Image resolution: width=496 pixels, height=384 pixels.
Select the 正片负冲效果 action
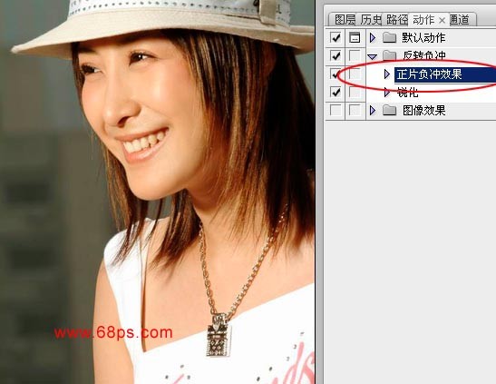click(429, 74)
